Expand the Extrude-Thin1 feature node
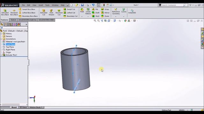Image resolution: width=204 pixels, height=114 pixels. 1,55
